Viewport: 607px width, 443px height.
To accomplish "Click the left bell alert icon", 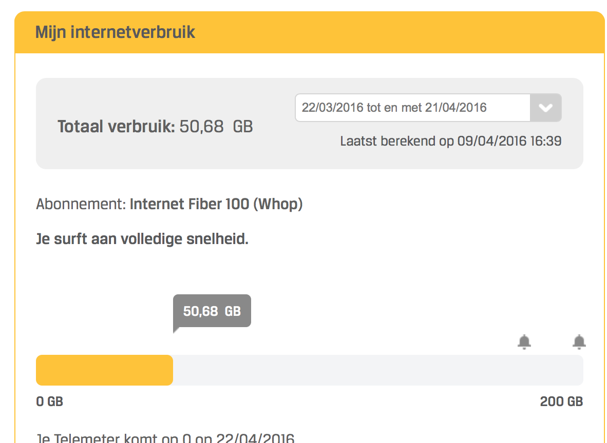I will tap(524, 341).
